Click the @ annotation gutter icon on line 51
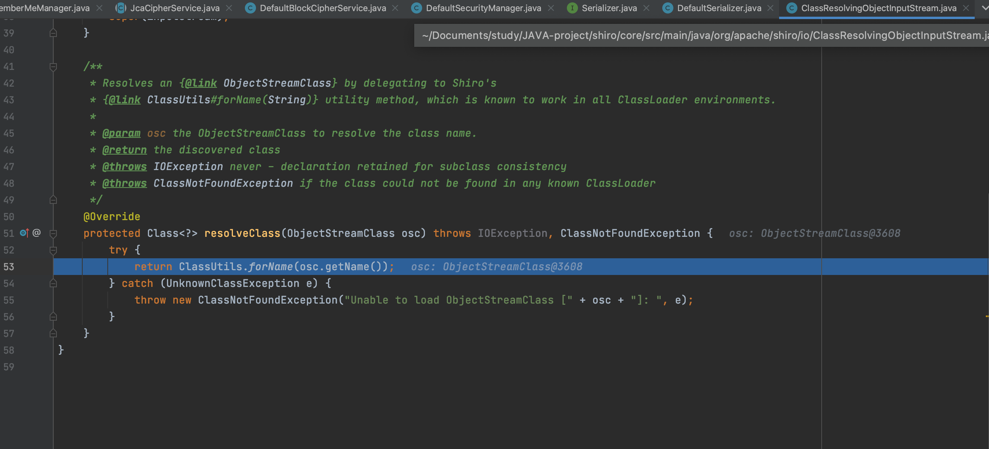The height and width of the screenshot is (449, 989). pos(37,233)
